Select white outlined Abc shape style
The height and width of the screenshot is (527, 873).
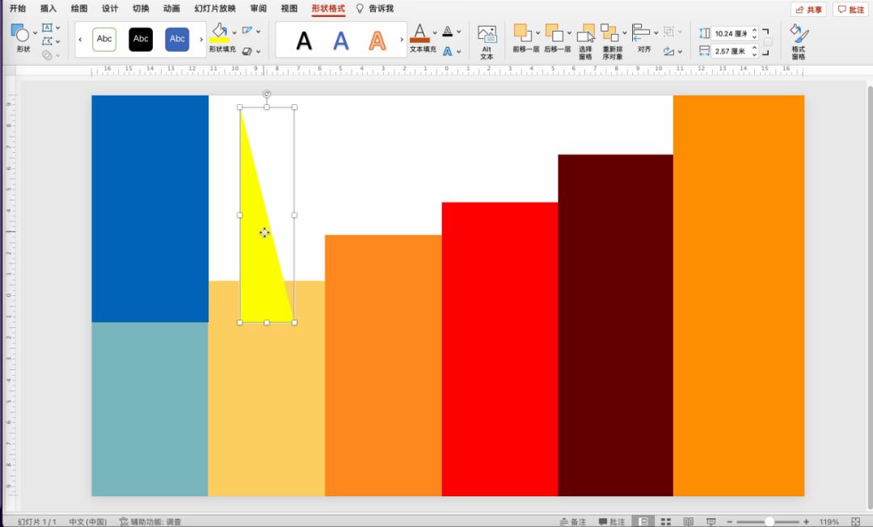[x=104, y=39]
